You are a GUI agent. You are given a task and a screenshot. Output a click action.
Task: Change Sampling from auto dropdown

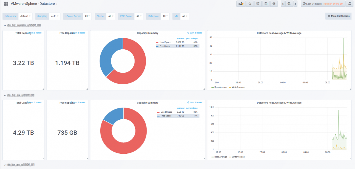pos(55,16)
